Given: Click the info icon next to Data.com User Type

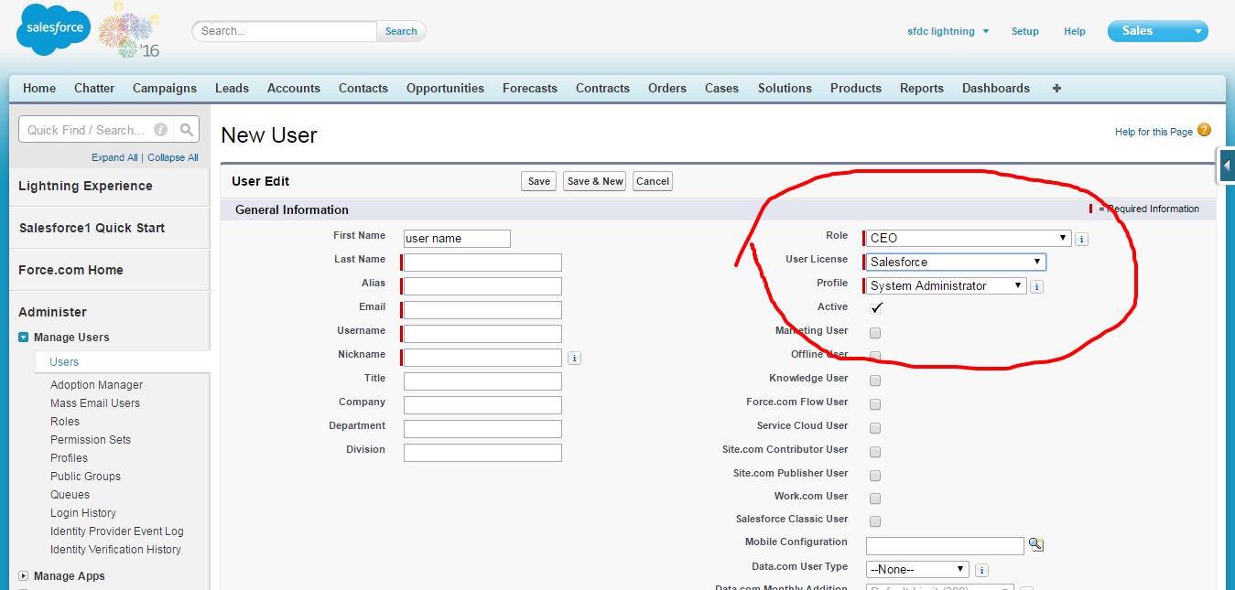Looking at the screenshot, I should coord(981,570).
